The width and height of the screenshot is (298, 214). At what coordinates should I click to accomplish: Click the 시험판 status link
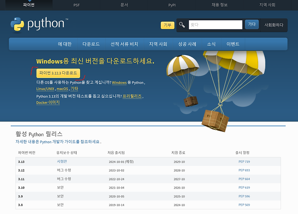[x=62, y=162]
